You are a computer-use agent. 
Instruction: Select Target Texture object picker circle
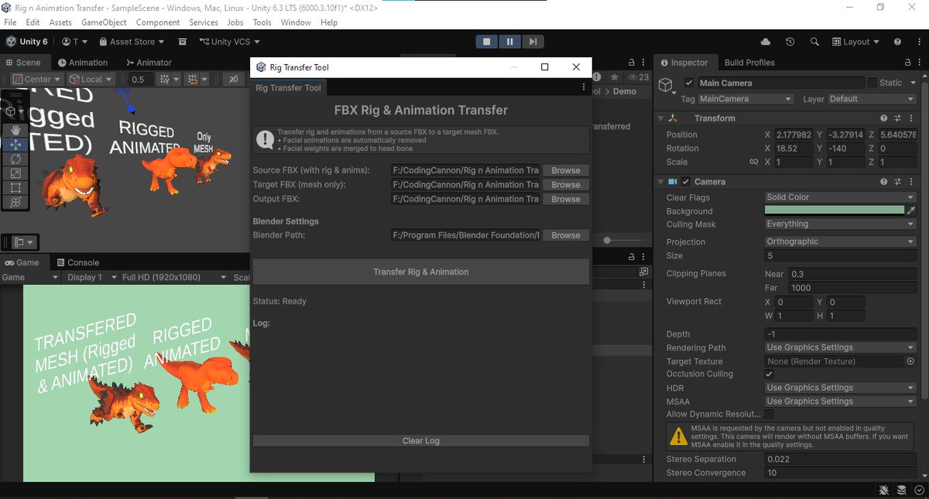pos(910,361)
